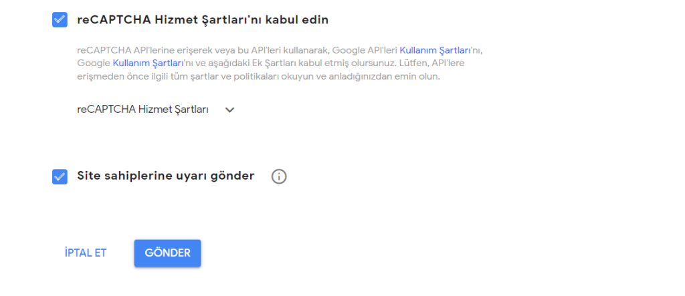Screen dimensions: 685x296
Task: Click the Site sahiplerine uyarı gönder label text
Action: tap(166, 176)
